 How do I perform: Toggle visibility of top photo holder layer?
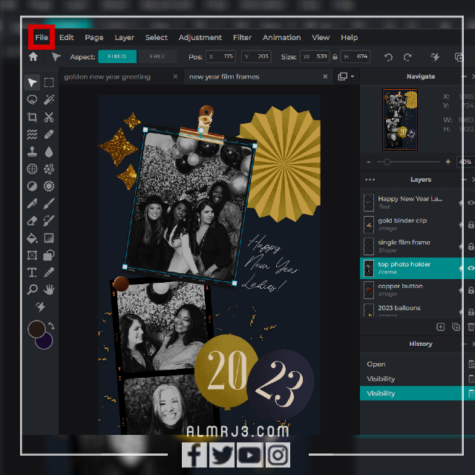[x=471, y=268]
